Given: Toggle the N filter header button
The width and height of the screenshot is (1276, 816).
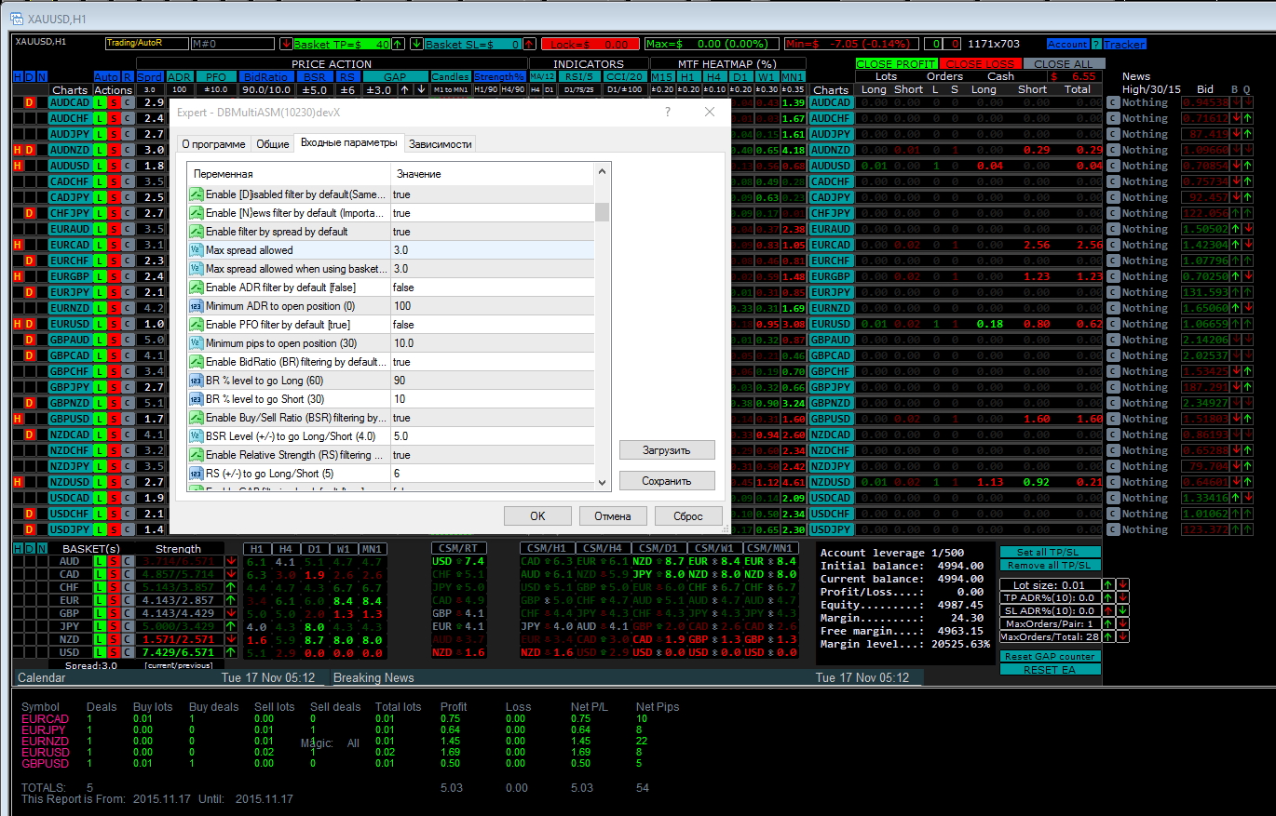Looking at the screenshot, I should pos(42,76).
